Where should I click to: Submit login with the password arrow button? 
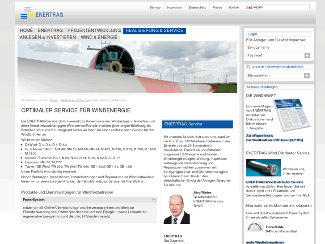click(x=307, y=56)
